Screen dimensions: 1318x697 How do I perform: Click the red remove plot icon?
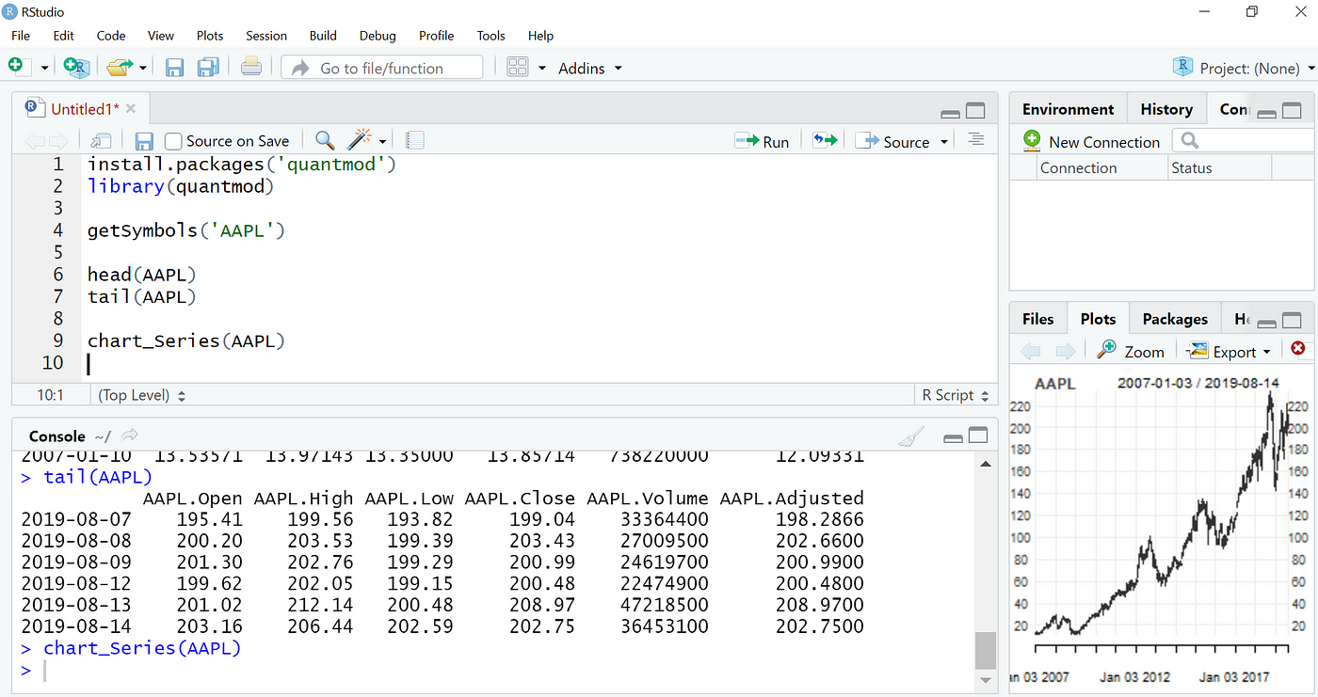(1298, 349)
